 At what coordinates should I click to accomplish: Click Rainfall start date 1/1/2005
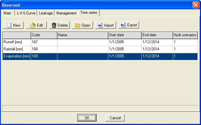tap(125, 49)
